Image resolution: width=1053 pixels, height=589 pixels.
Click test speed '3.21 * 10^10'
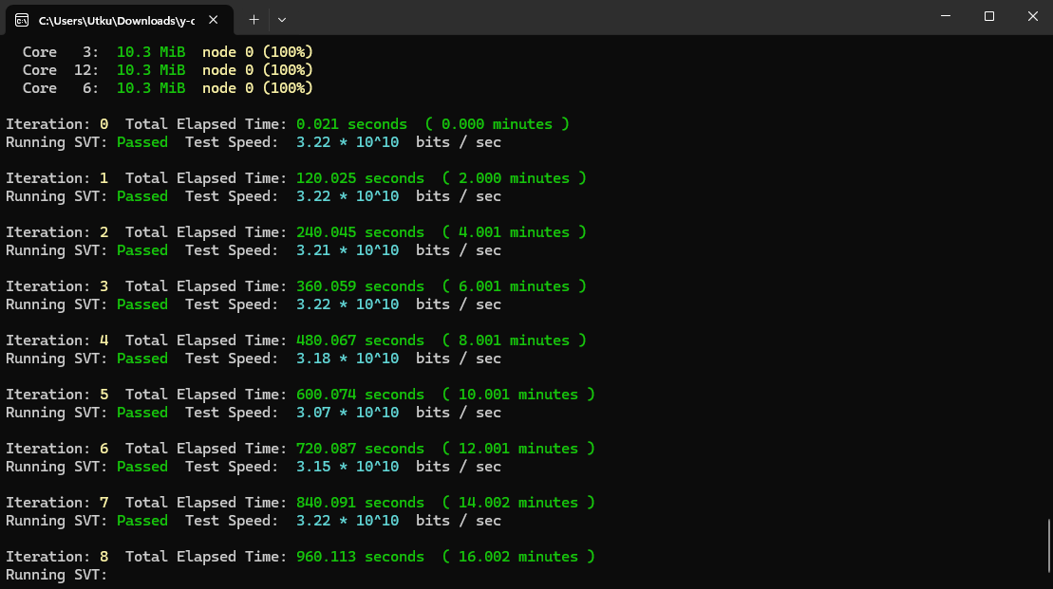[x=348, y=250]
